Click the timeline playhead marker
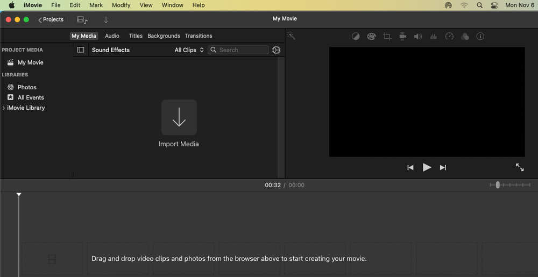538x277 pixels. tap(19, 194)
